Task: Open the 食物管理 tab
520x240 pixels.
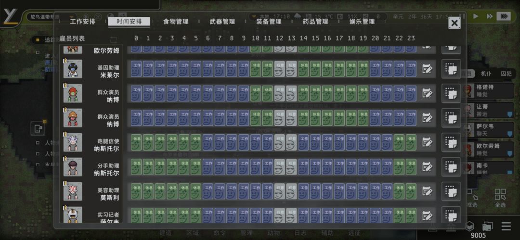Action: (176, 22)
